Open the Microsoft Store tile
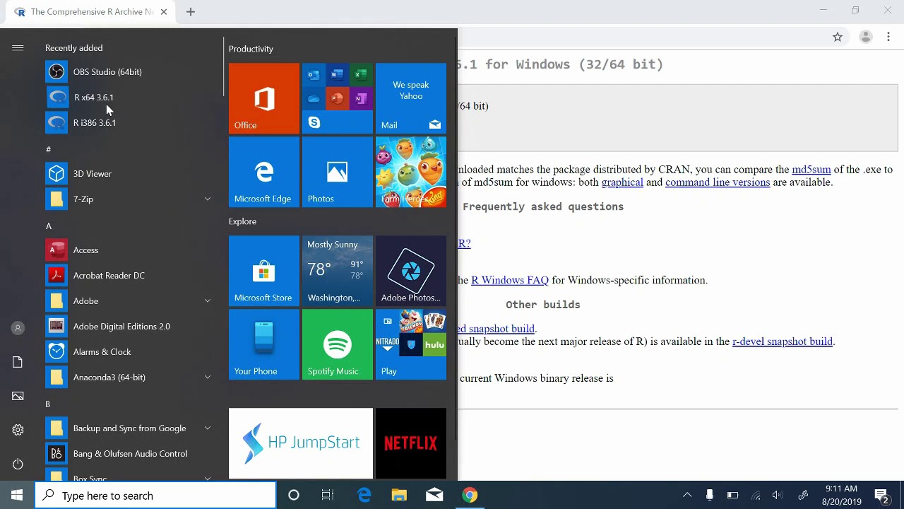This screenshot has width=904, height=509. click(x=264, y=271)
